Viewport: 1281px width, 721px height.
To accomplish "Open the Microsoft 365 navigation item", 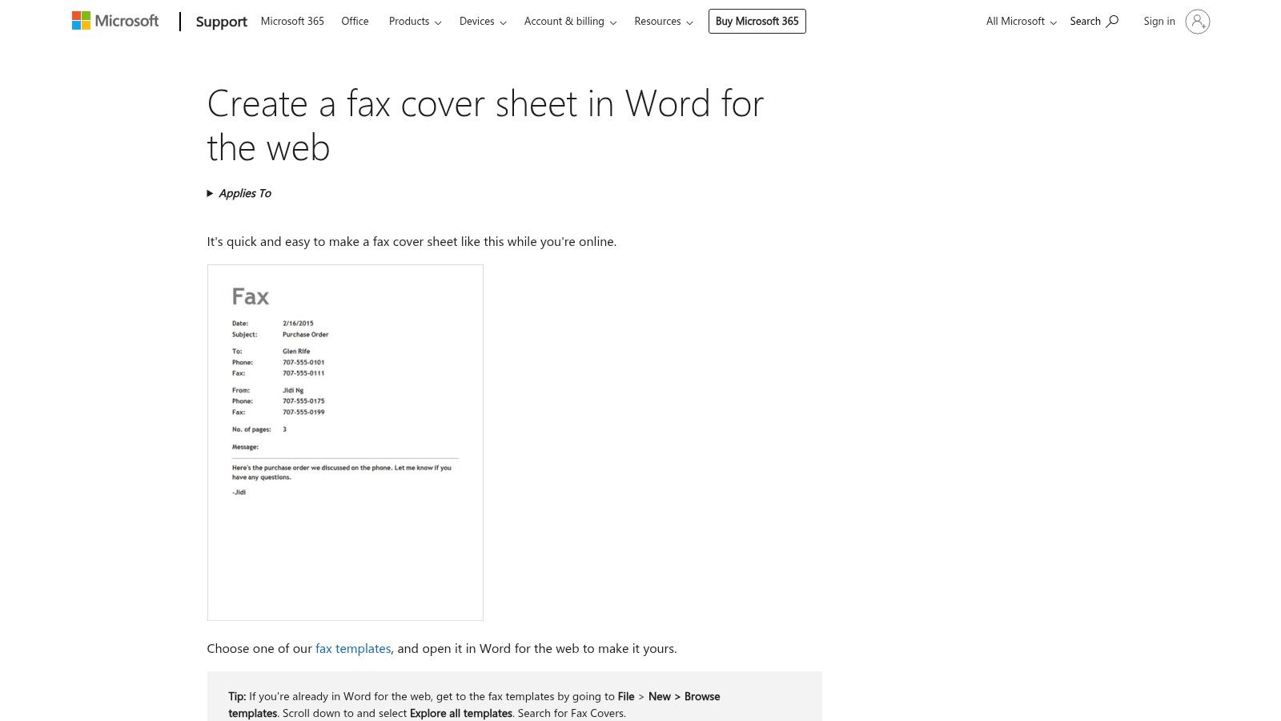I will click(292, 22).
